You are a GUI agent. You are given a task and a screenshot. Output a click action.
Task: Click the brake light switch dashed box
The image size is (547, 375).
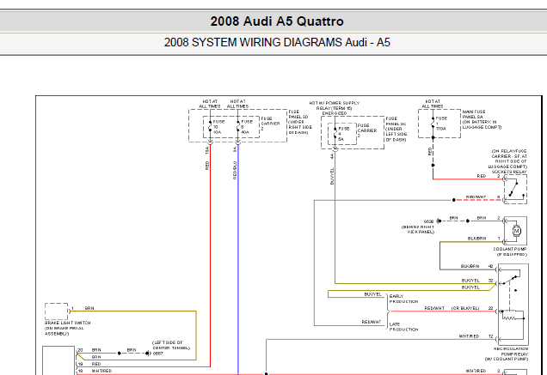56,311
